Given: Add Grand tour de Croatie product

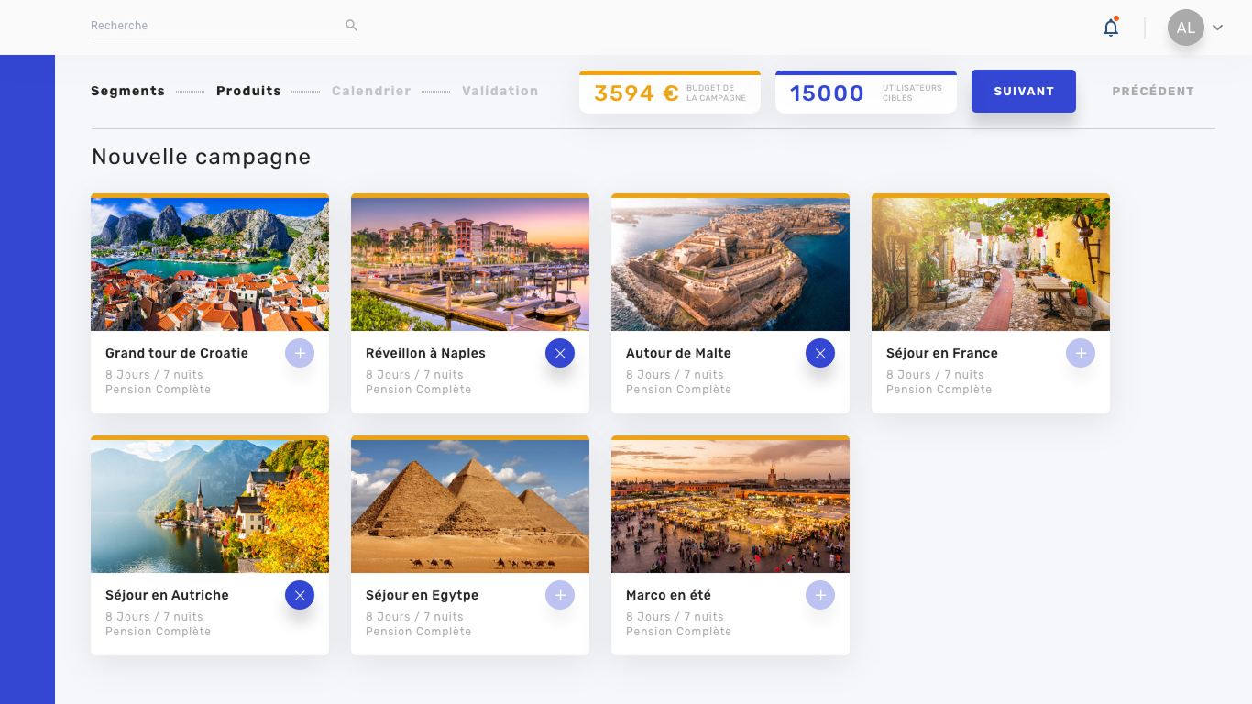Looking at the screenshot, I should click(x=300, y=353).
